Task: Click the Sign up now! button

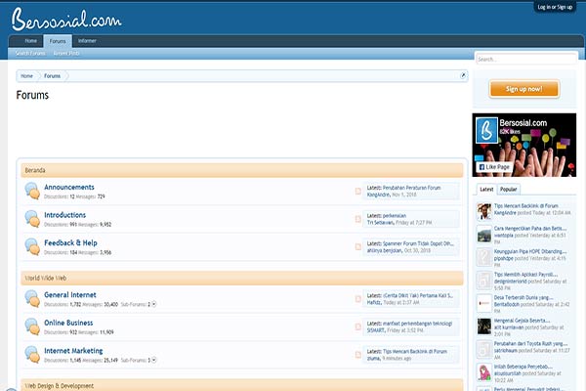Action: click(523, 89)
